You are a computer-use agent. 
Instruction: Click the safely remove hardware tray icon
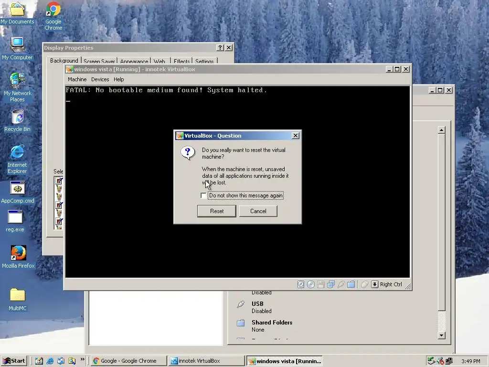coord(431,361)
